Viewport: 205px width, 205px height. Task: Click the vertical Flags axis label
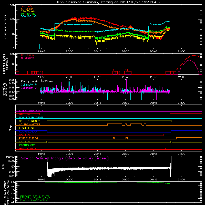(11, 128)
